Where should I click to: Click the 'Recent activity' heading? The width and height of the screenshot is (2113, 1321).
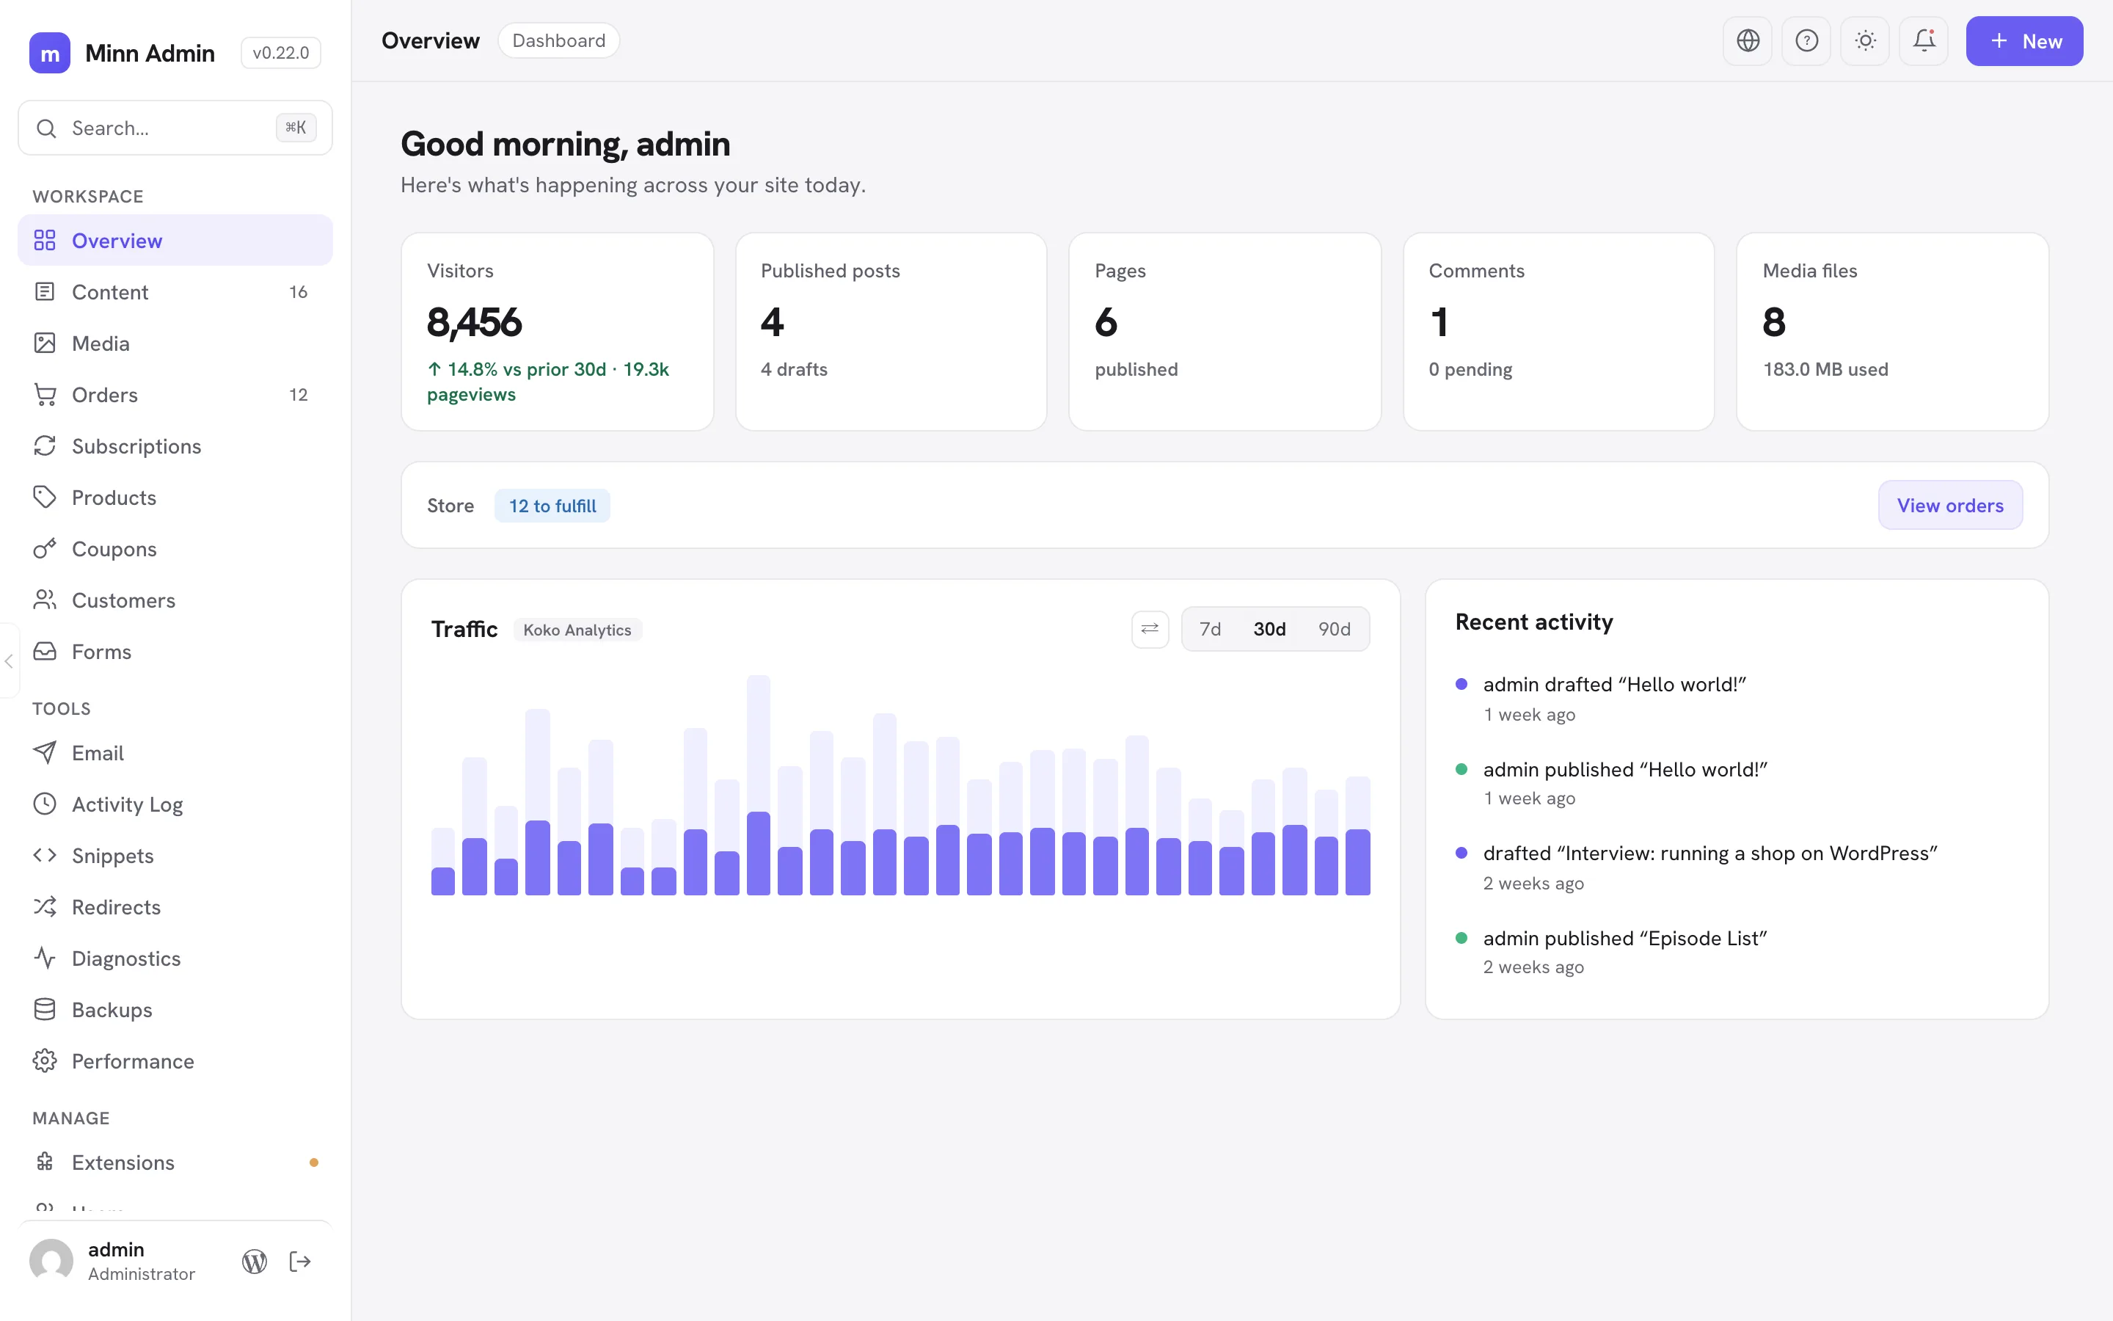(1534, 623)
